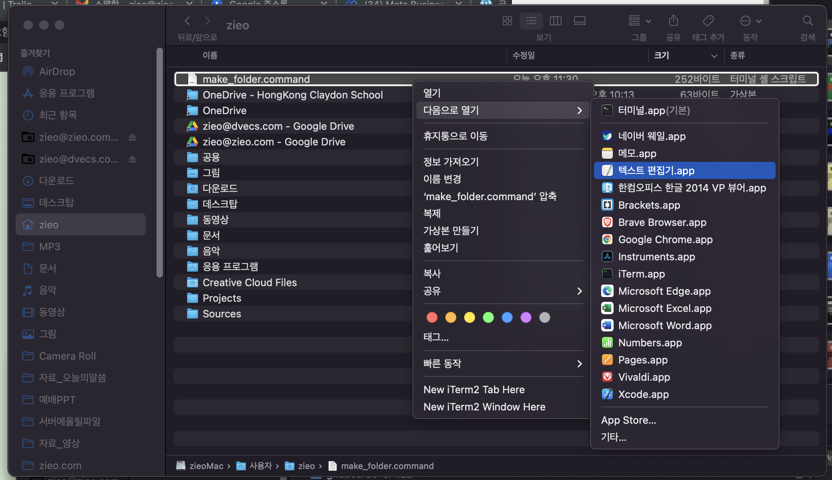The image size is (832, 480).
Task: Open AirDrop in the sidebar
Action: point(57,72)
